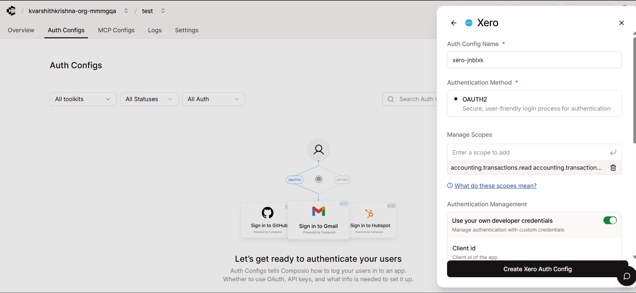The image size is (636, 293).
Task: Click the OAUTH2 badge in diagram
Action: click(295, 180)
